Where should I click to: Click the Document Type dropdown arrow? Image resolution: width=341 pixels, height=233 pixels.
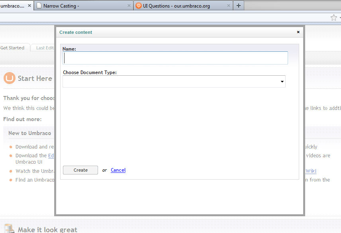point(282,82)
